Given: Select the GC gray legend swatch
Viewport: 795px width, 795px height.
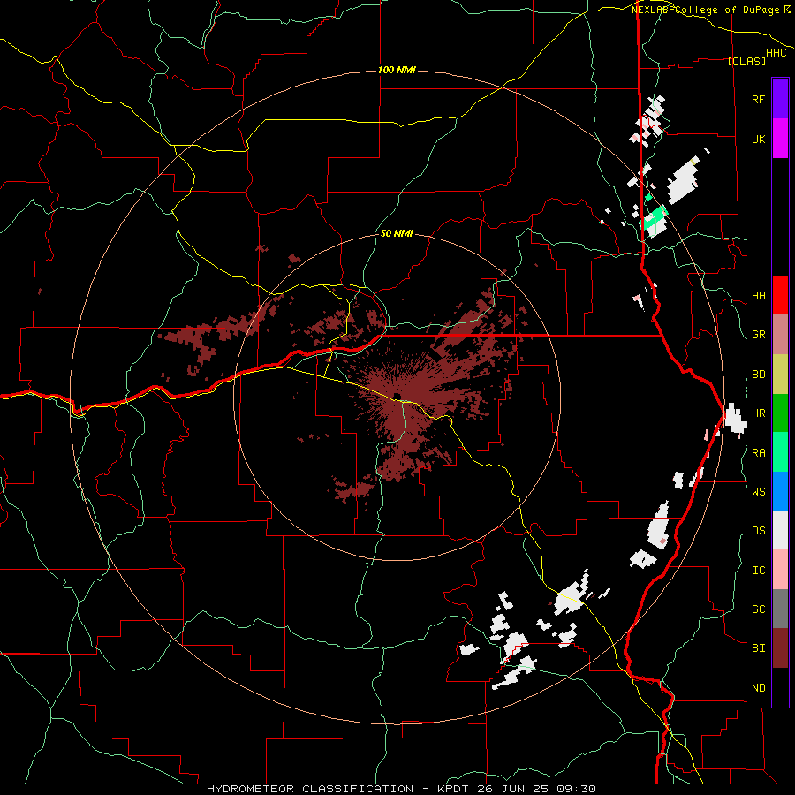Looking at the screenshot, I should tap(780, 609).
